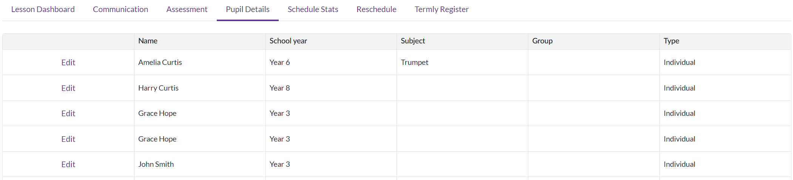793x180 pixels.
Task: Select the Harry Curtis name cell
Action: pyautogui.click(x=200, y=88)
